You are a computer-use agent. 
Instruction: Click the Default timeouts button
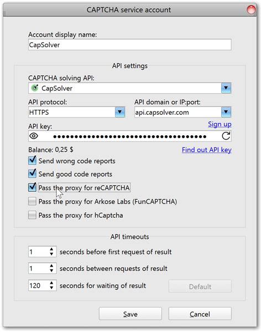tap(200, 286)
